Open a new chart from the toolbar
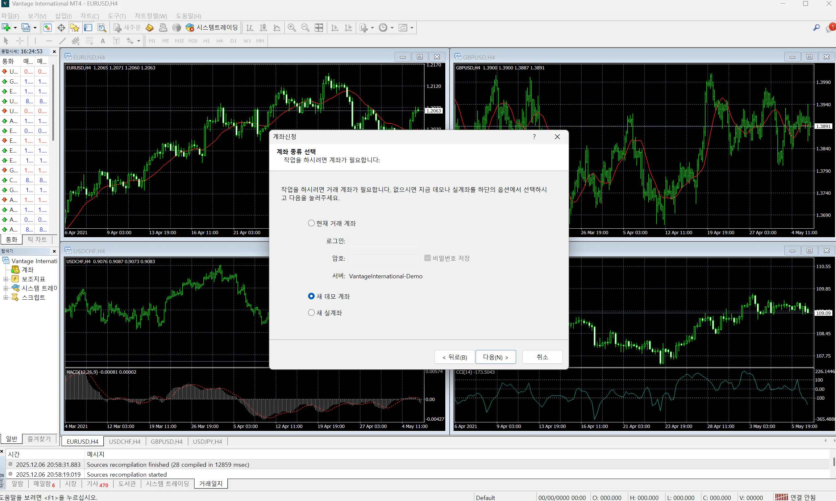This screenshot has width=836, height=501. (x=6, y=28)
